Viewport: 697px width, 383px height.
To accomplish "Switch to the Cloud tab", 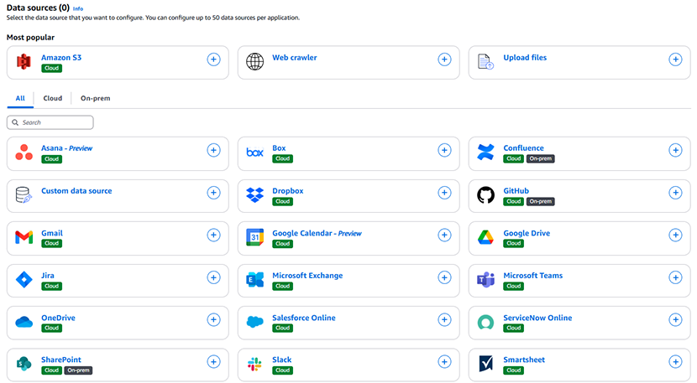I will tap(53, 98).
